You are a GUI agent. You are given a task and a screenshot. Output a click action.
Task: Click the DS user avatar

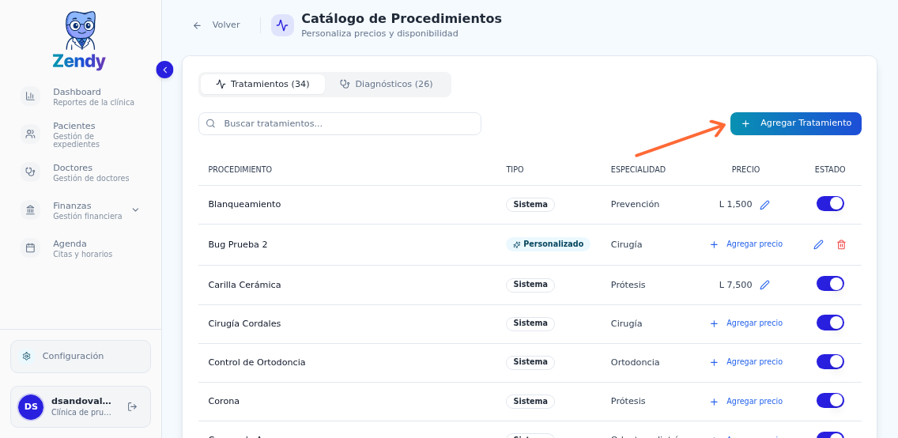(x=31, y=406)
